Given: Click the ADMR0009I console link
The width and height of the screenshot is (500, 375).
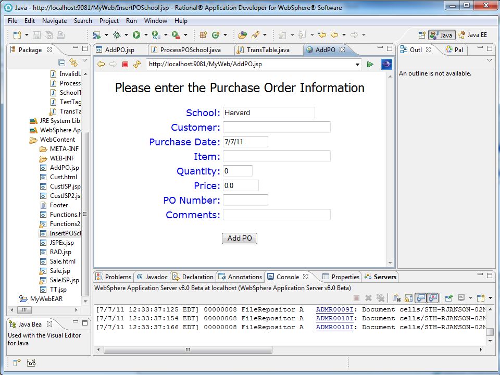Looking at the screenshot, I should 334,309.
